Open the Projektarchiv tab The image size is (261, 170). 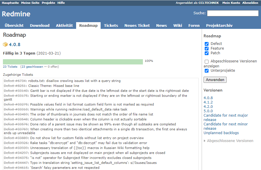click(x=219, y=25)
